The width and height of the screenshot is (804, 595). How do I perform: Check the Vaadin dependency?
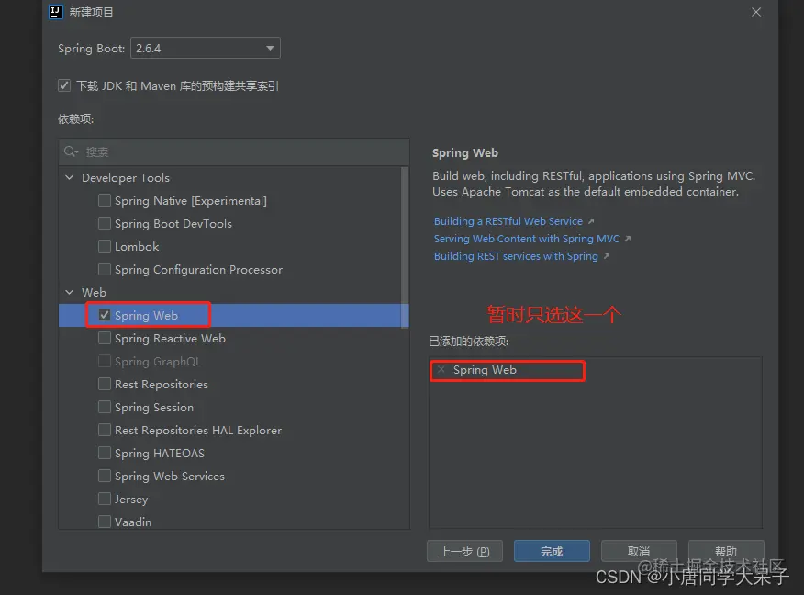pos(104,522)
